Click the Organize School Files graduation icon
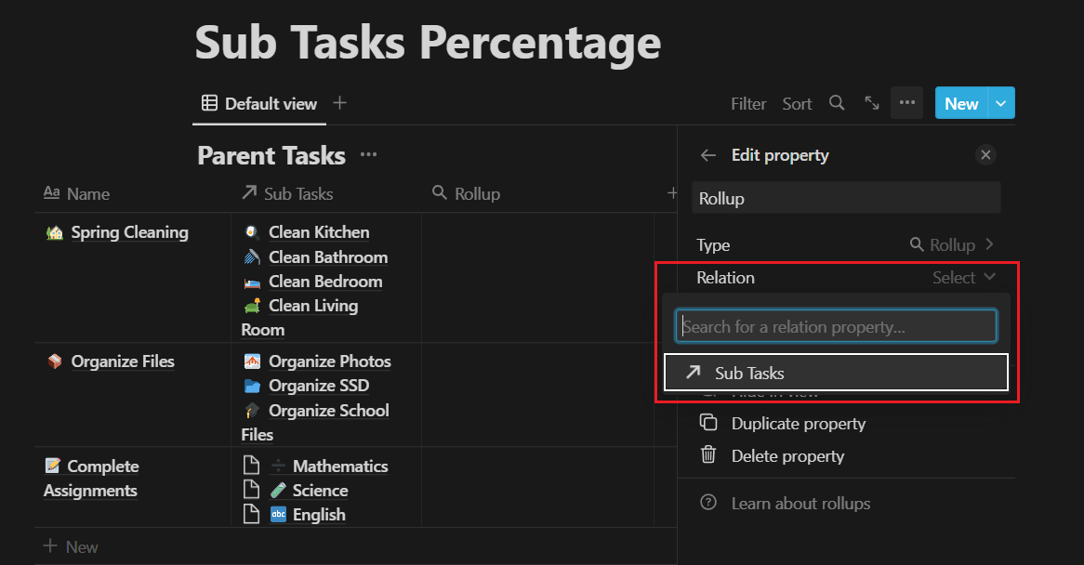 tap(252, 411)
